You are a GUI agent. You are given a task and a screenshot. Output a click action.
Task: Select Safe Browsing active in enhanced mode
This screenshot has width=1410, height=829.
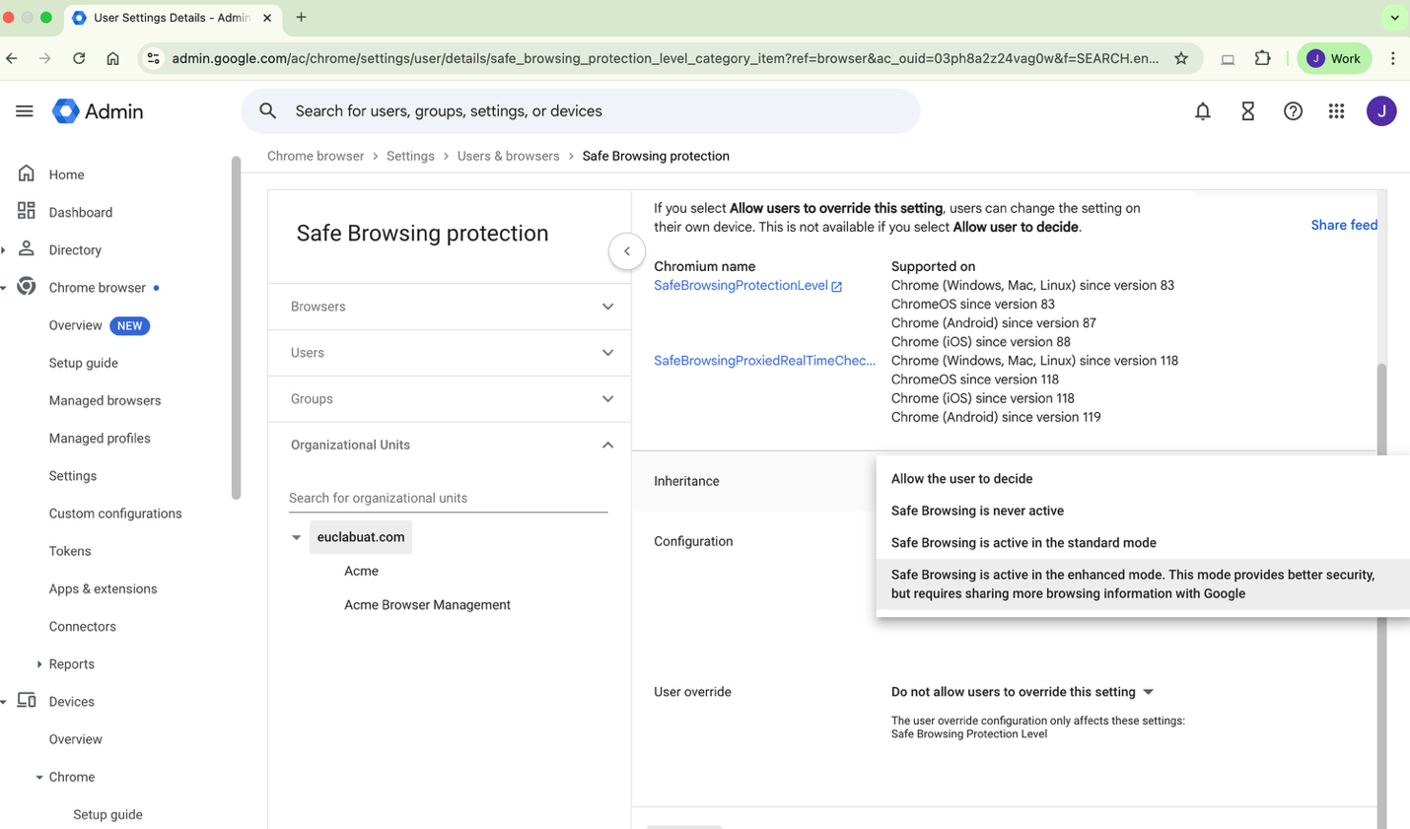(1143, 584)
